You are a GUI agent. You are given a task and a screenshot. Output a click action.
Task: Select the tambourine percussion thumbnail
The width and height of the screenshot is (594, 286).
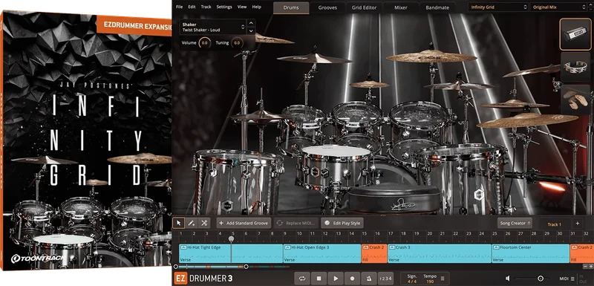575,67
